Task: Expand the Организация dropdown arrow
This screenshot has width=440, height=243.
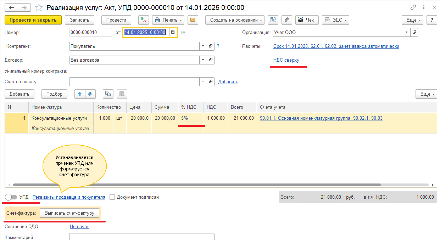Action: pos(406,32)
